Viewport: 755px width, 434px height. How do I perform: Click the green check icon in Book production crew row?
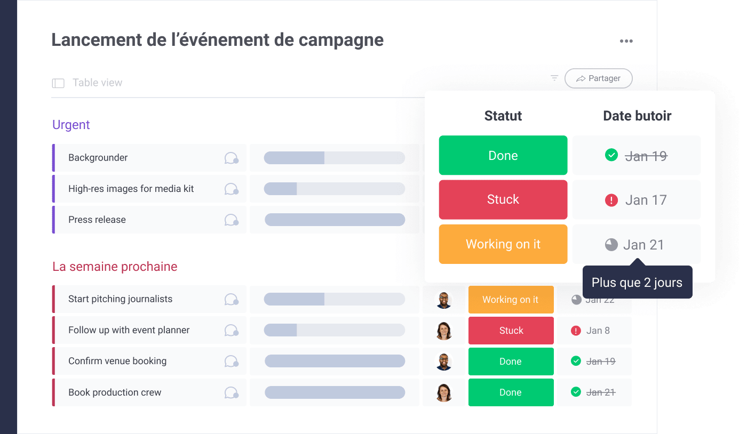coord(576,392)
